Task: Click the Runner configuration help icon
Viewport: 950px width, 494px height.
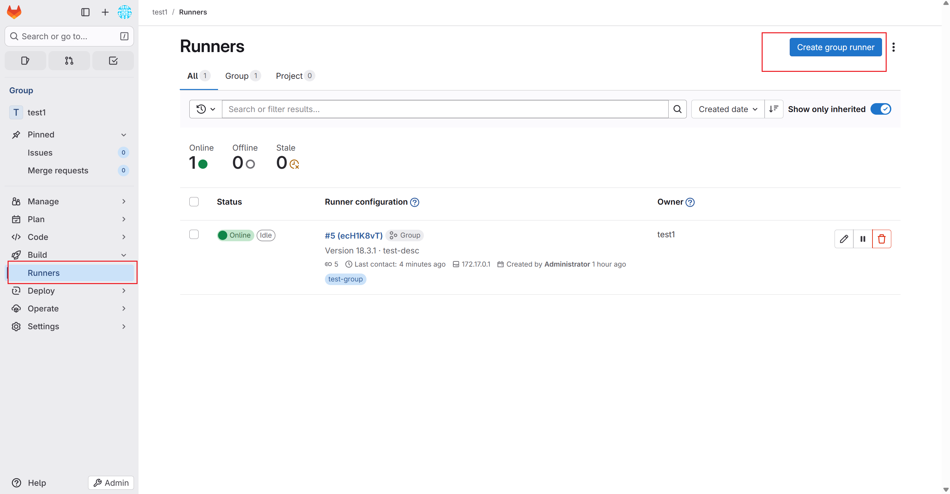Action: pos(415,202)
